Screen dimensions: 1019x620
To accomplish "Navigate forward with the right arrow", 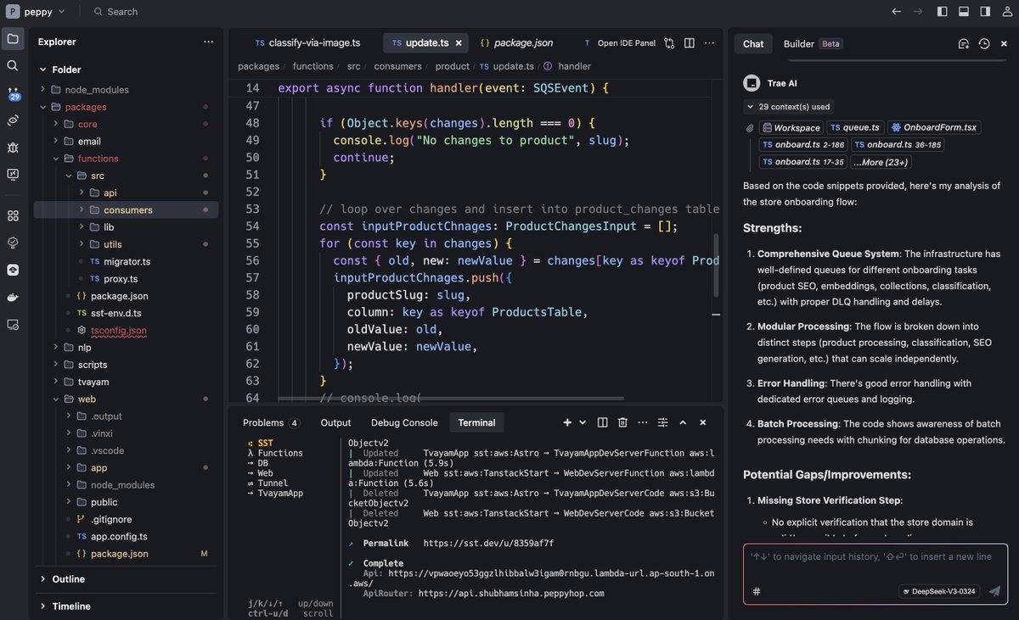I will point(918,12).
